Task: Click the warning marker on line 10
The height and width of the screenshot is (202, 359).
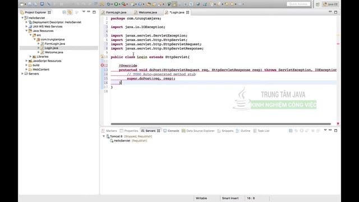Action: tap(102, 57)
